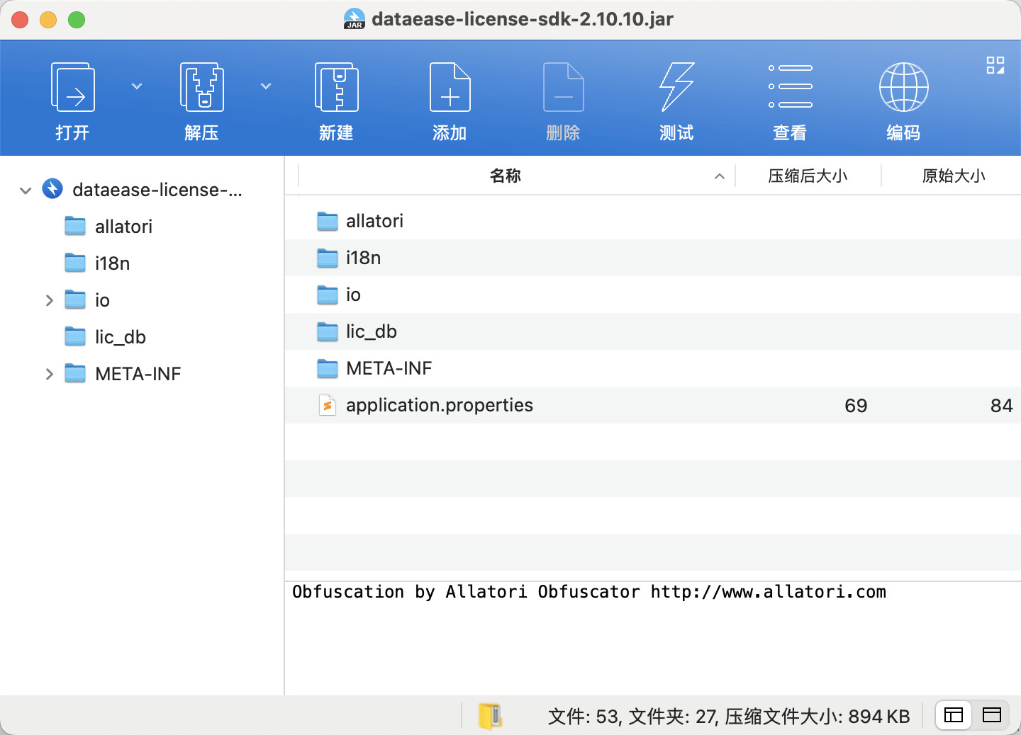This screenshot has height=735, width=1021.
Task: Click the lic_db folder icon in sidebar
Action: [x=75, y=336]
